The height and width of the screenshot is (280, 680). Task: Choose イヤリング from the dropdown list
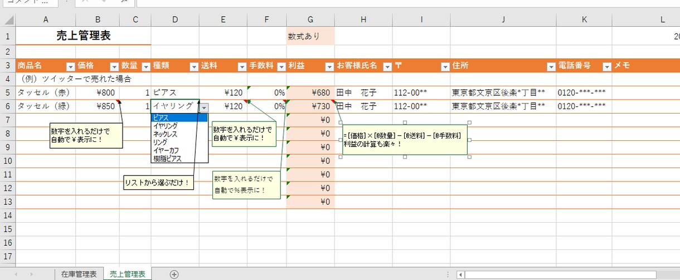179,126
